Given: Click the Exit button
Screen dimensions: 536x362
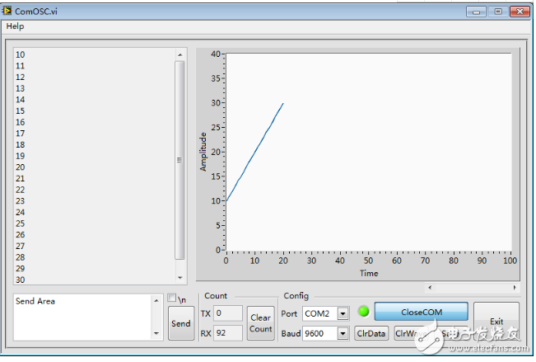Looking at the screenshot, I should click(x=496, y=321).
